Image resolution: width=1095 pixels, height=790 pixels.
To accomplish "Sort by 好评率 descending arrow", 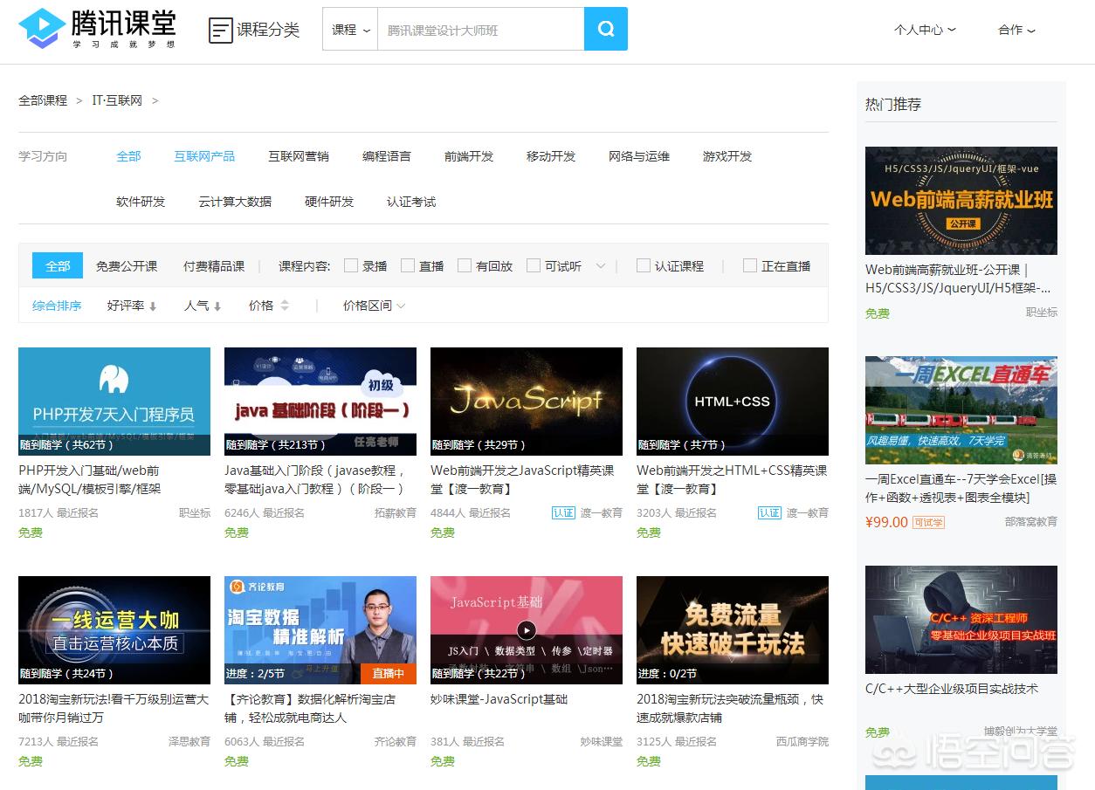I will (153, 306).
